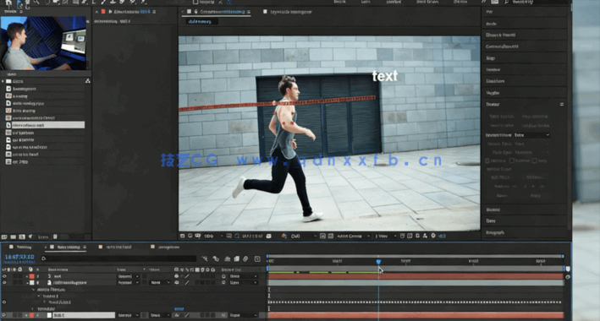600x321 pixels.
Task: Click the snapshot camera icon below viewer
Action: tap(268, 237)
